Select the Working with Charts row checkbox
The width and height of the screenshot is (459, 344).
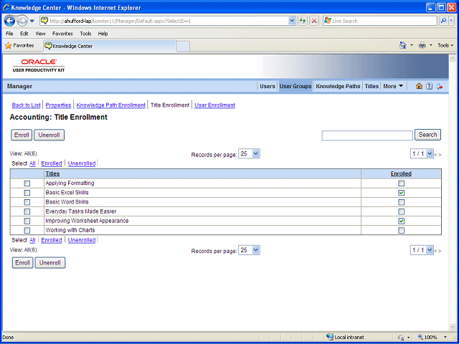[27, 230]
